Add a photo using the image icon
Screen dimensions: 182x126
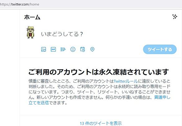click(44, 49)
